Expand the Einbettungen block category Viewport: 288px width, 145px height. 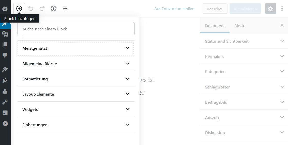coord(76,125)
